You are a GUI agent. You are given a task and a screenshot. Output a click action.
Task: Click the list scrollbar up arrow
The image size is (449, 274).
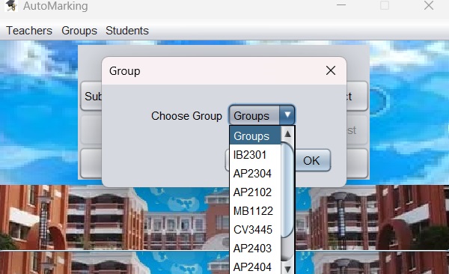[x=287, y=134]
